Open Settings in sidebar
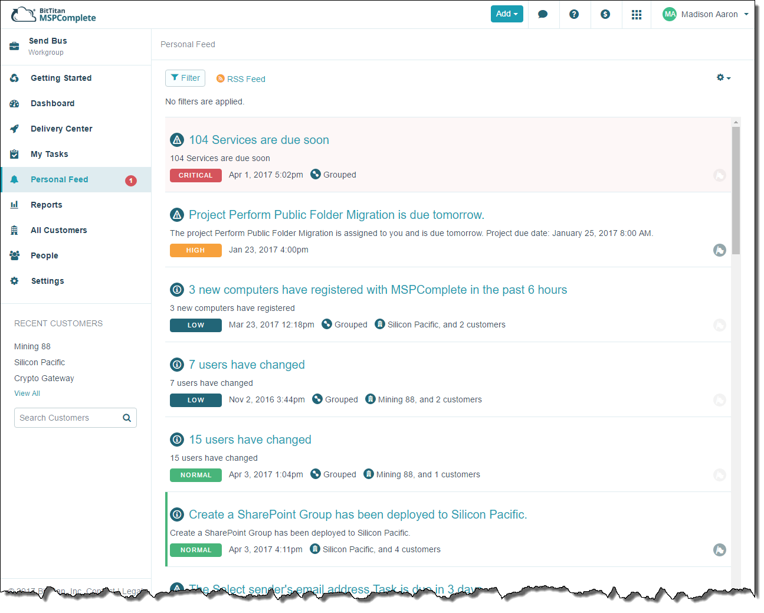764x613 pixels. click(x=47, y=281)
